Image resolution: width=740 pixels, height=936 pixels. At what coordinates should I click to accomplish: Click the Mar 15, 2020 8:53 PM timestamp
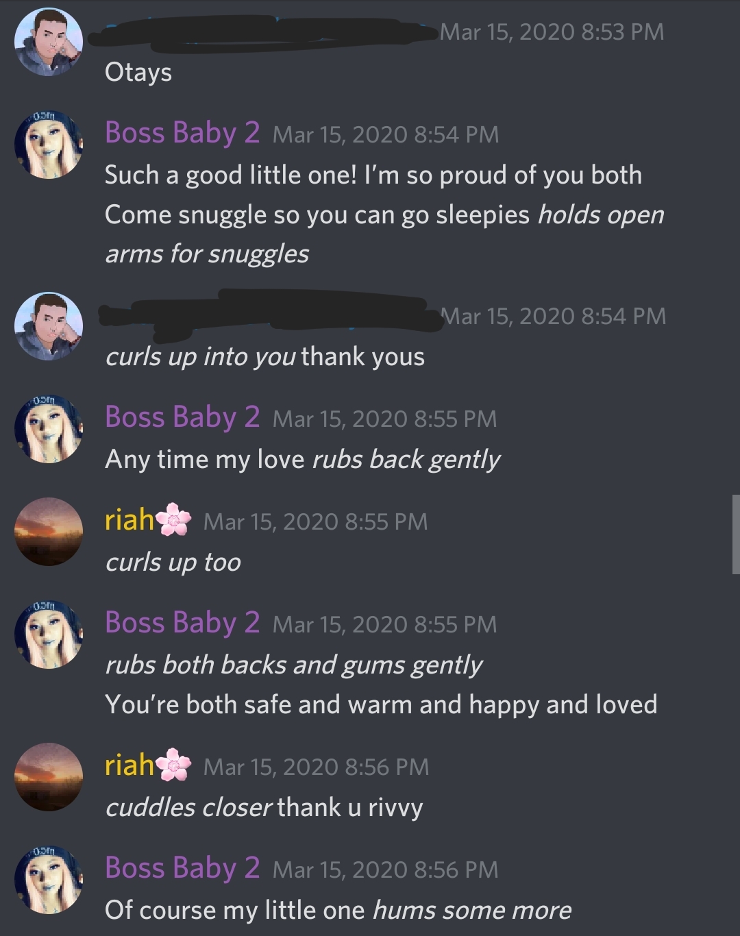[552, 32]
